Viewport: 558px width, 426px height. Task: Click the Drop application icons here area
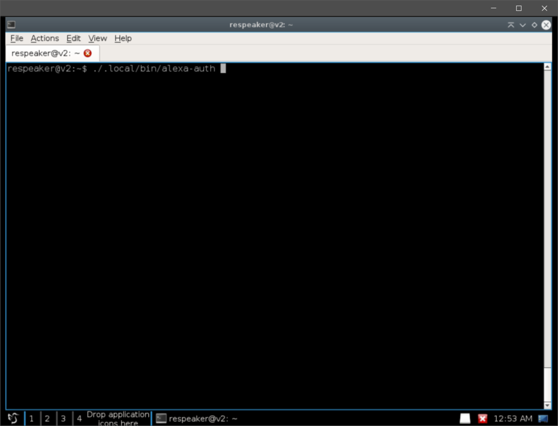[x=118, y=418]
